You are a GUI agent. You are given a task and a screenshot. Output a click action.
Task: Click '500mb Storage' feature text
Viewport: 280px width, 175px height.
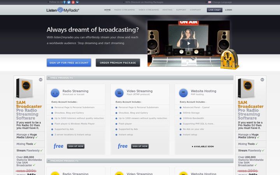(191, 113)
